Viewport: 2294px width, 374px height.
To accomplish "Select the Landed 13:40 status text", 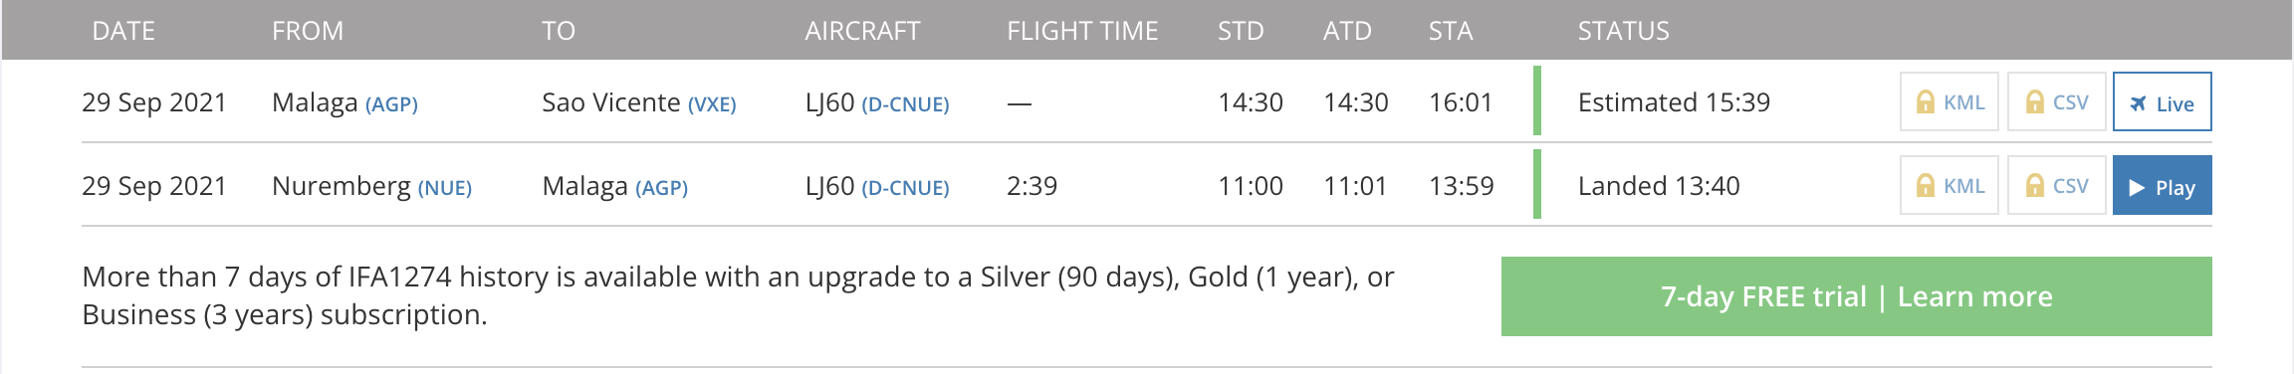I will (1659, 186).
